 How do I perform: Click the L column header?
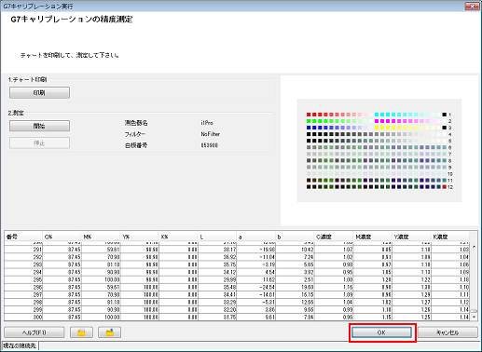click(x=217, y=237)
